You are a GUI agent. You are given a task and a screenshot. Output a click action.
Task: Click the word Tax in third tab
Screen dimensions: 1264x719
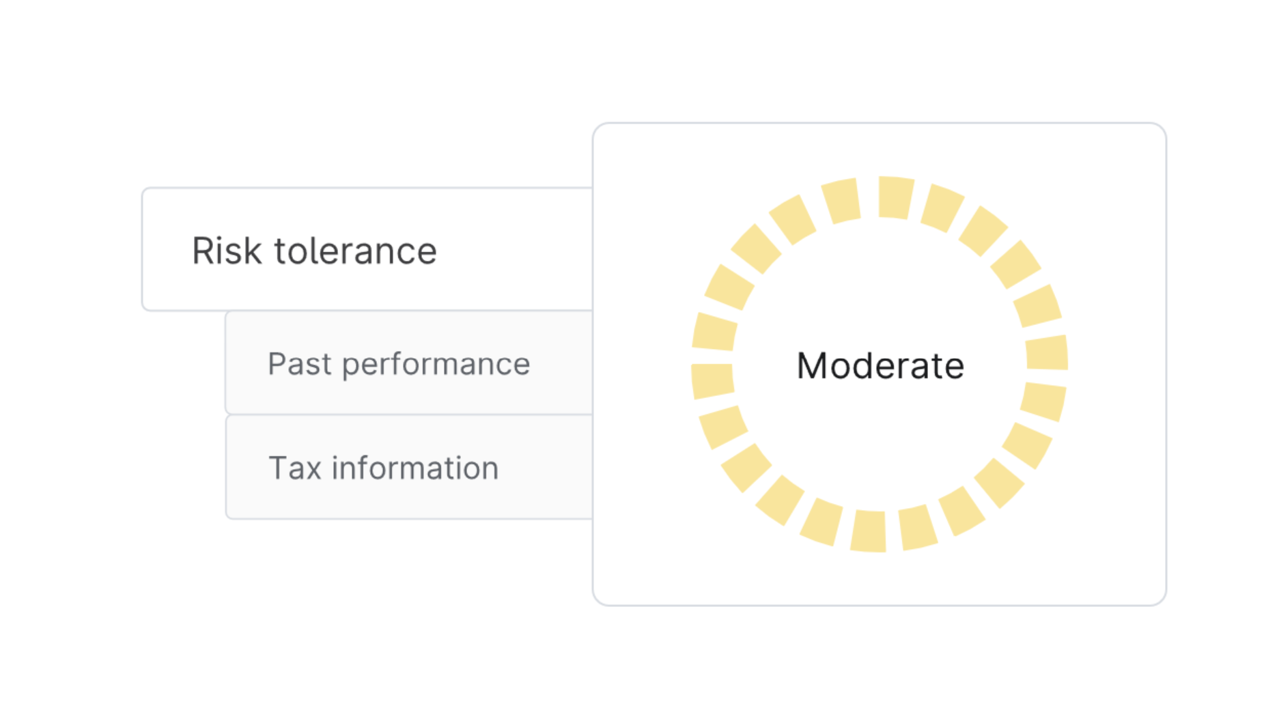pyautogui.click(x=294, y=468)
